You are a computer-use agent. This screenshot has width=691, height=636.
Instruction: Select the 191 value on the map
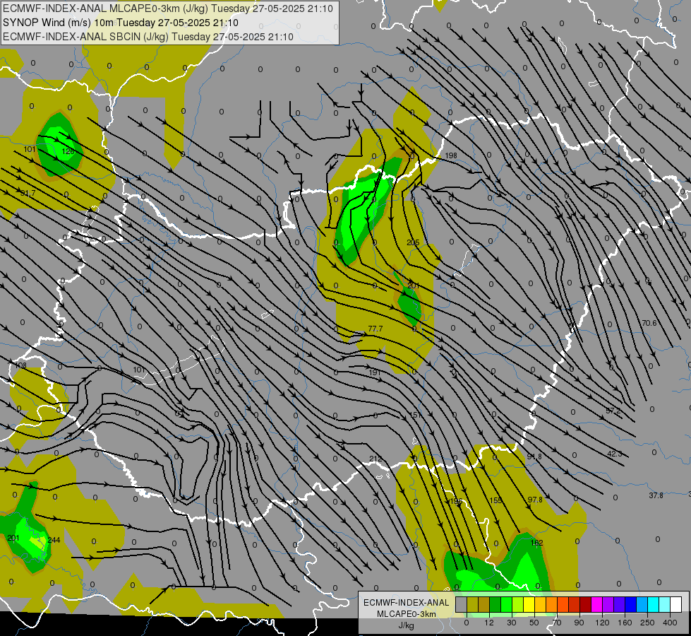pyautogui.click(x=375, y=372)
